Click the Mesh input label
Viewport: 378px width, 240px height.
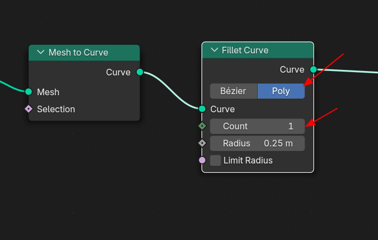(x=48, y=92)
